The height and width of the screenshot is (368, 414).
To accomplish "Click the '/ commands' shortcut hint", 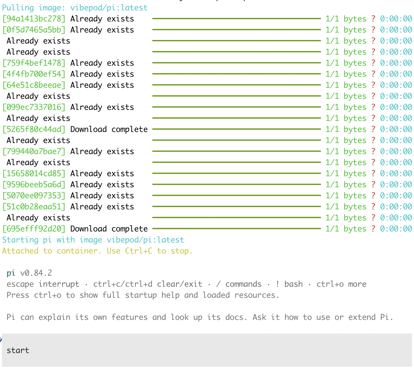I will [239, 284].
